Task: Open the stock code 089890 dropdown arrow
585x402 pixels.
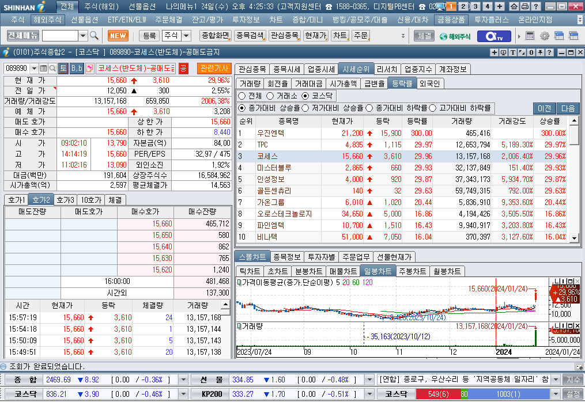Action: 35,68
